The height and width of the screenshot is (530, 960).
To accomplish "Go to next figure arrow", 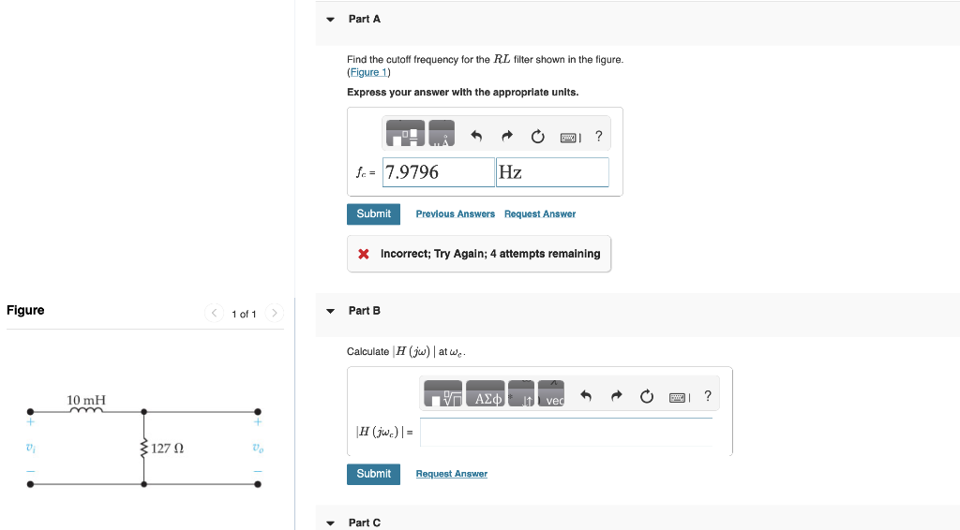I will point(275,313).
